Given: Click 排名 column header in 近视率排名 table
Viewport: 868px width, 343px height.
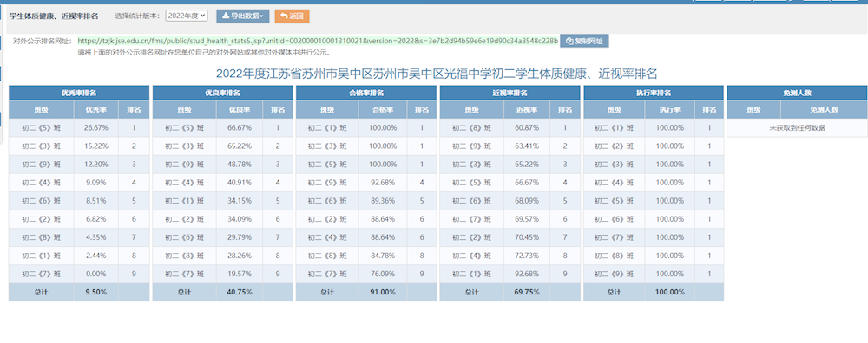Looking at the screenshot, I should tap(565, 110).
